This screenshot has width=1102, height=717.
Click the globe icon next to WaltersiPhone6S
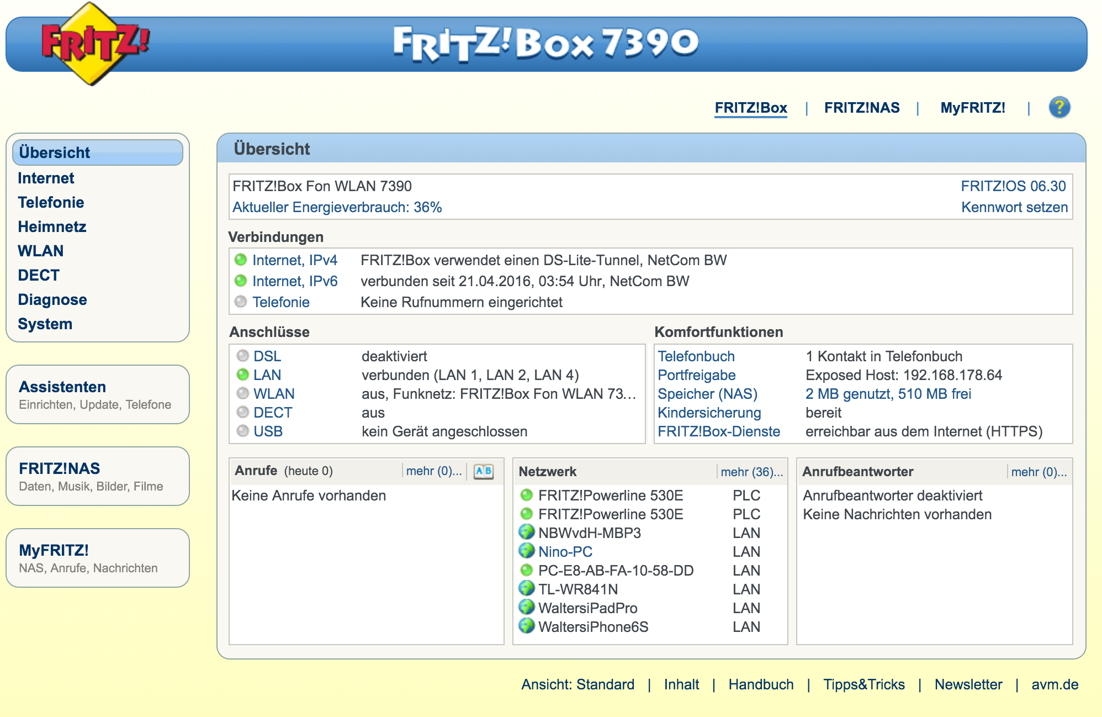click(527, 626)
